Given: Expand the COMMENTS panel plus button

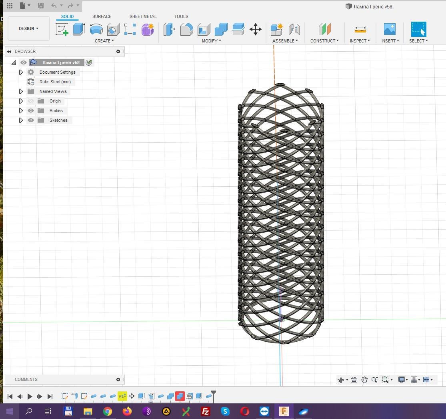Looking at the screenshot, I should click(118, 379).
